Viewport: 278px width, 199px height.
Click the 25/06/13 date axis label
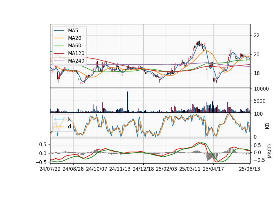click(249, 169)
